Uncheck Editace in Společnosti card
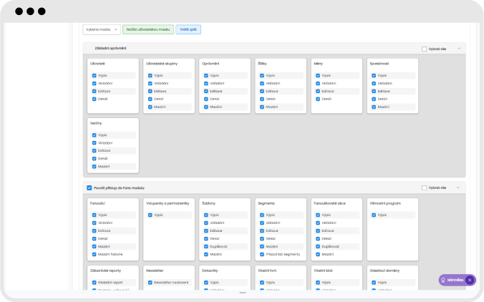Viewport: 484px width, 302px height. (374, 92)
